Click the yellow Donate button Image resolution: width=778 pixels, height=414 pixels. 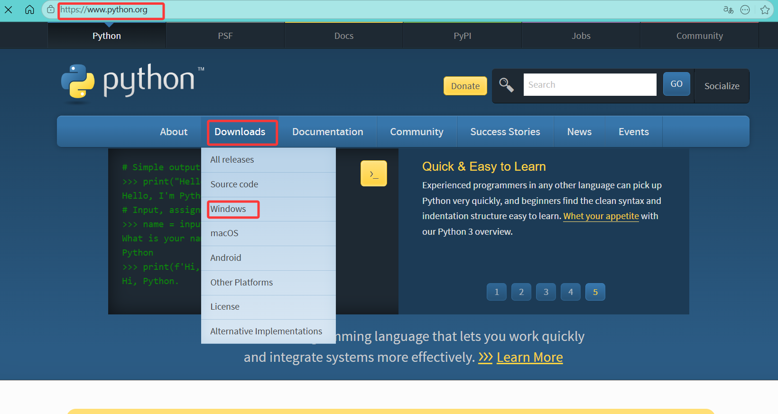point(465,86)
